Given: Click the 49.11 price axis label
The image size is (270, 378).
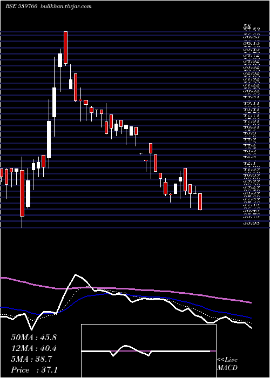Looking at the screenshot, I should click(251, 103).
